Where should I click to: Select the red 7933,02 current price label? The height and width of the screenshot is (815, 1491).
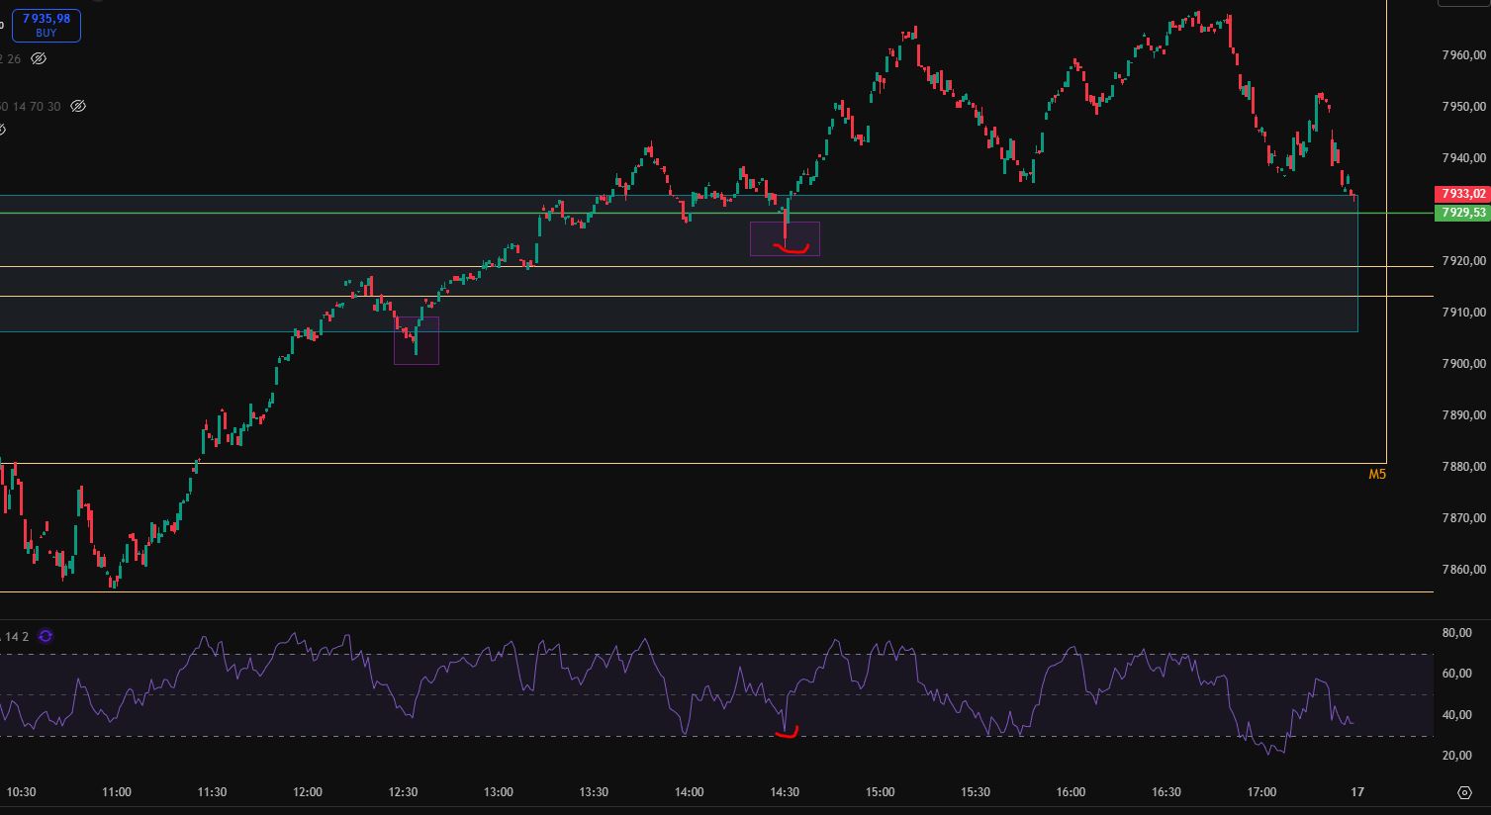pyautogui.click(x=1462, y=194)
